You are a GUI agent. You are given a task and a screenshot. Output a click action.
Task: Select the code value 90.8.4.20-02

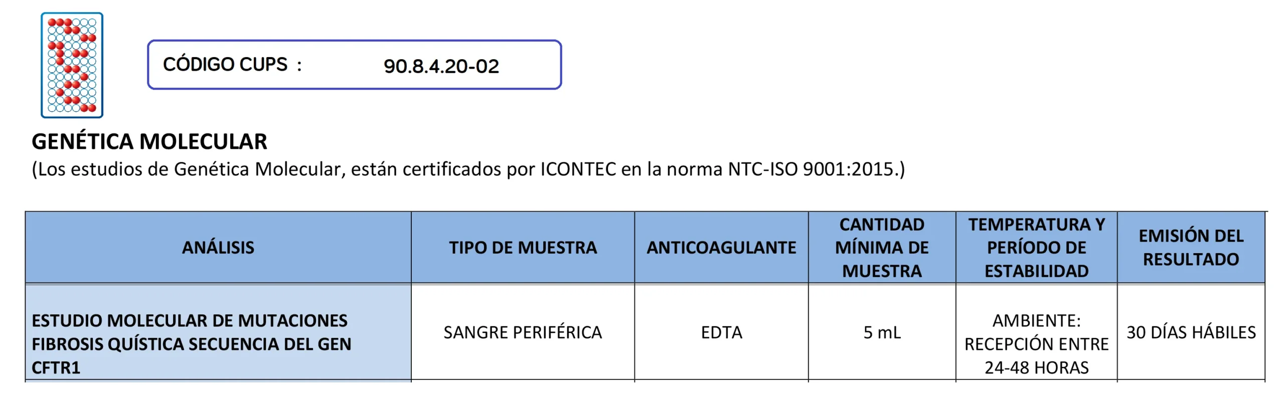click(x=441, y=66)
